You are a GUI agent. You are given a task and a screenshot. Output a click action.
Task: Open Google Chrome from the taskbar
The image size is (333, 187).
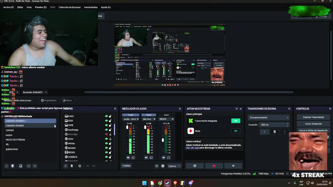coord(160,183)
